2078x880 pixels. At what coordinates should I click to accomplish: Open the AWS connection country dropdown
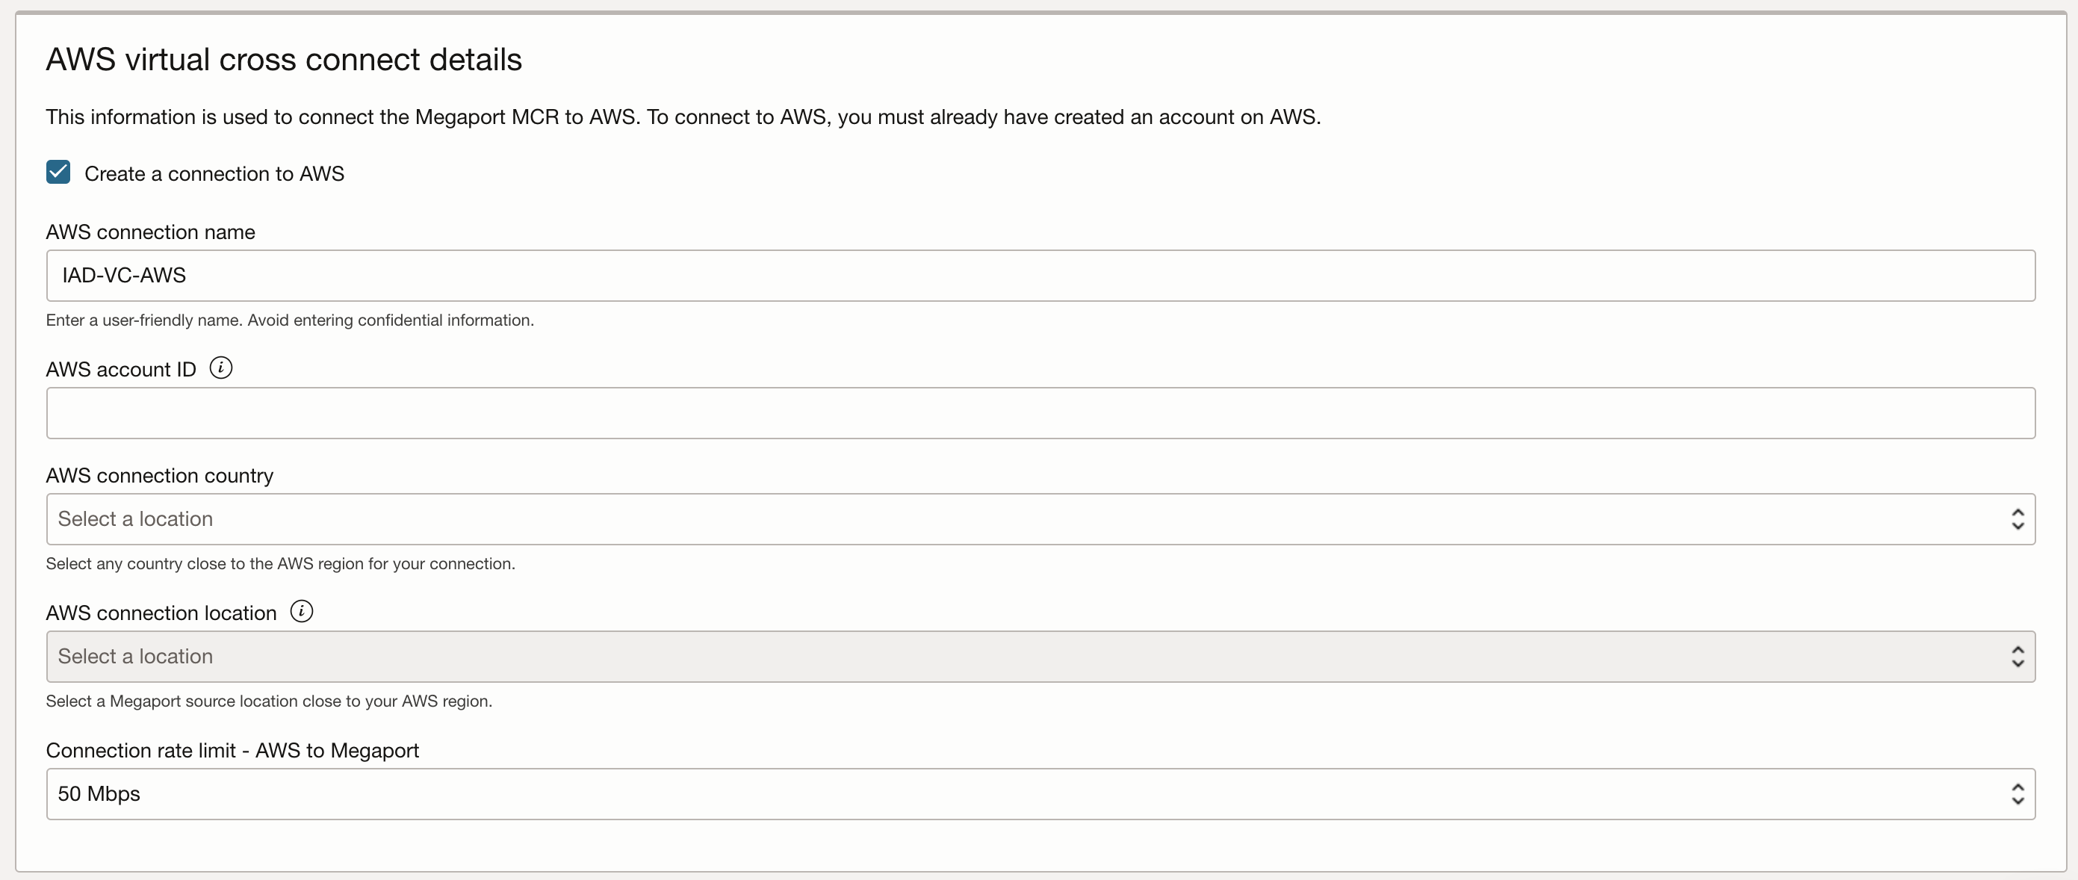point(1040,519)
